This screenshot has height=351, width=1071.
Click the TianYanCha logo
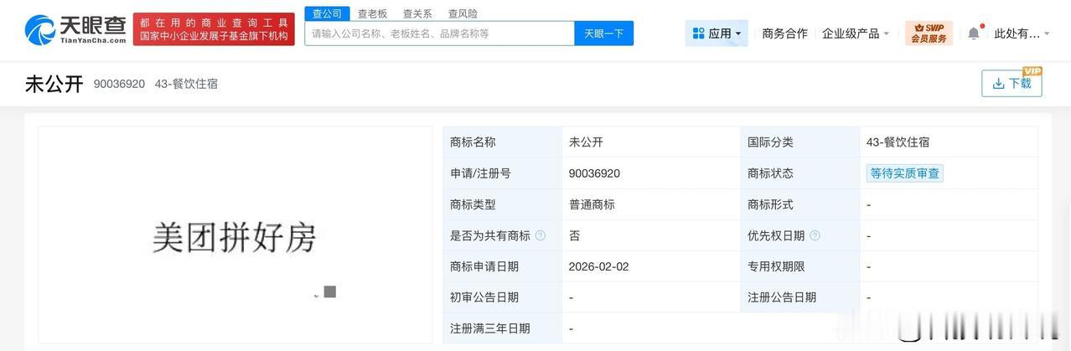tap(75, 30)
